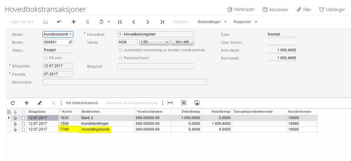The width and height of the screenshot is (351, 161).
Task: Toggle the Reversert bunt checkbox
Action: coord(121,58)
